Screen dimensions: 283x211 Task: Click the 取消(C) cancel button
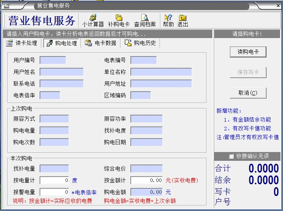pyautogui.click(x=248, y=93)
